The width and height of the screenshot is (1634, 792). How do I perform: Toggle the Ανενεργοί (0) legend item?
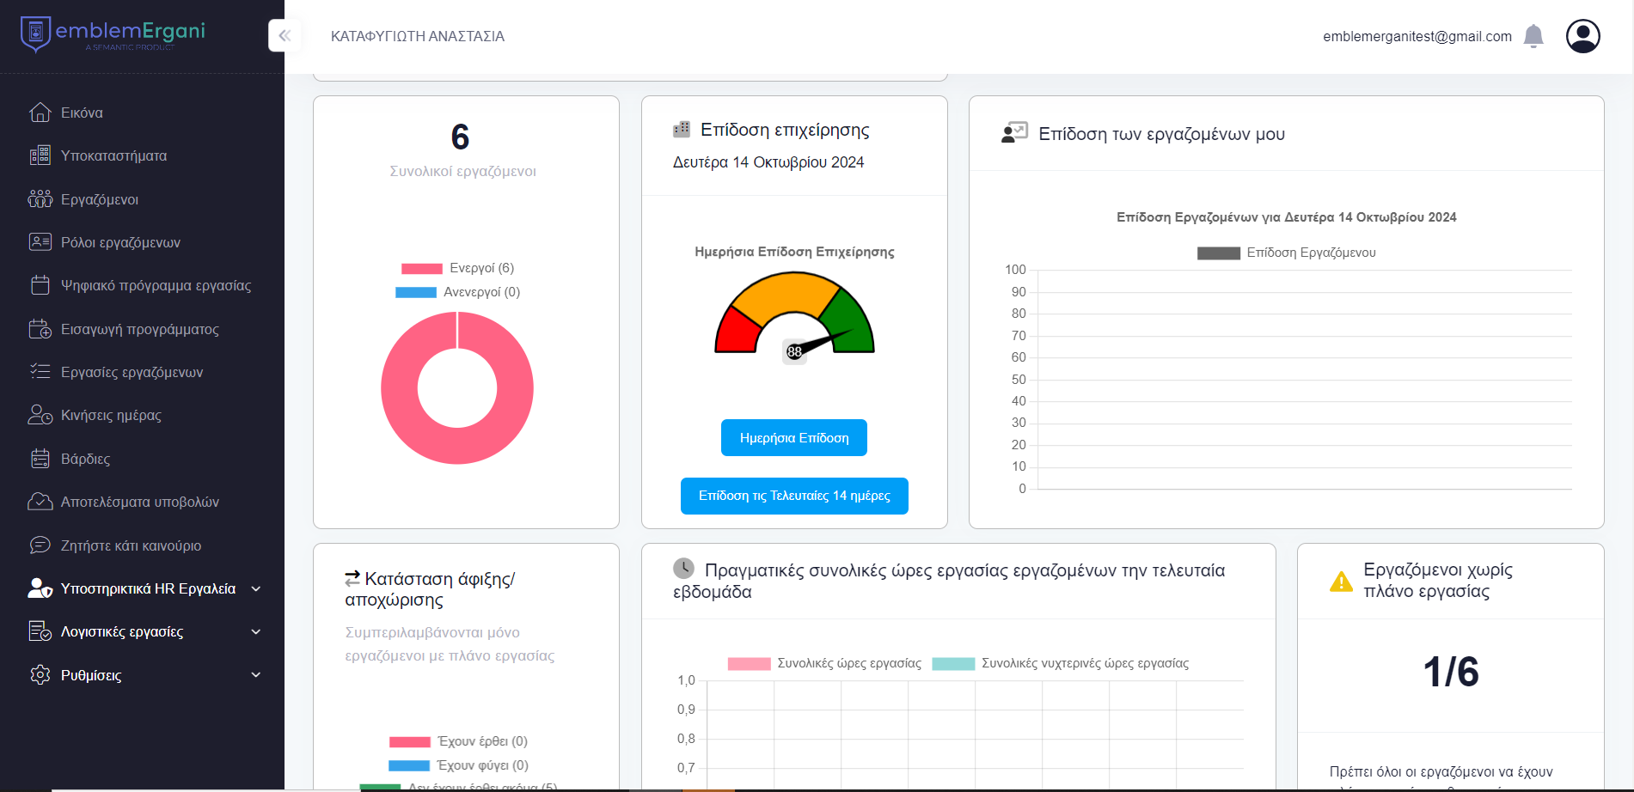457,292
